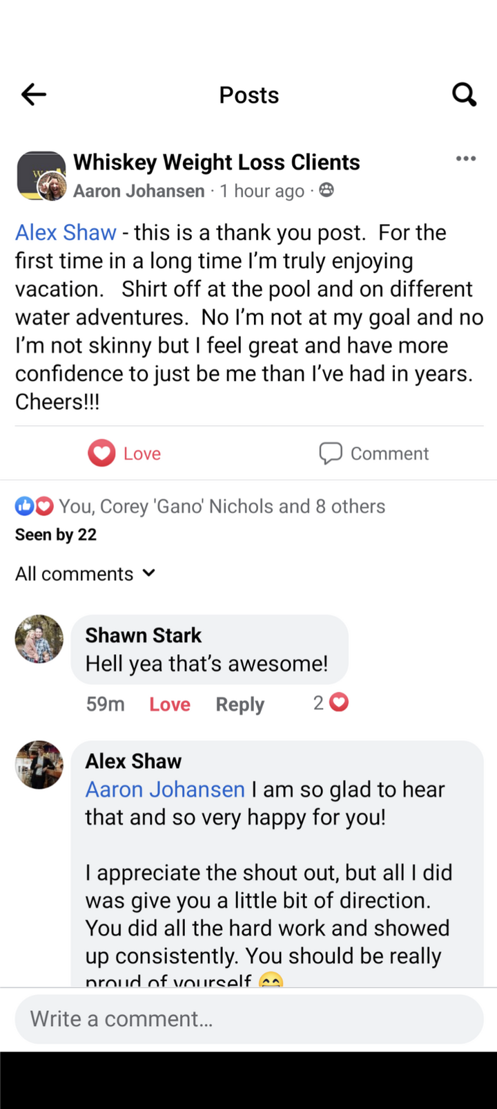Open the tagged Alex Shaw link in post
The image size is (497, 1109).
click(66, 233)
